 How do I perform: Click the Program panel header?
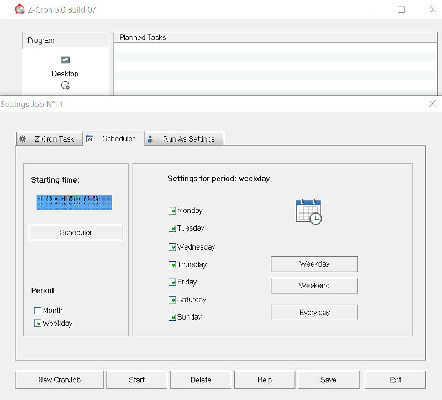(66, 40)
